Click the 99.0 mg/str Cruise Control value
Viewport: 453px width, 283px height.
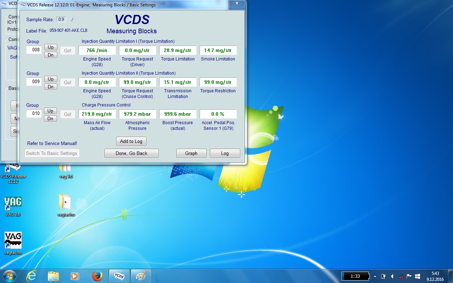point(138,82)
